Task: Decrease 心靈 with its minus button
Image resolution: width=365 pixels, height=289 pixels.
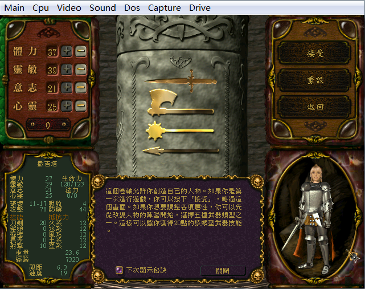Action: coord(81,106)
